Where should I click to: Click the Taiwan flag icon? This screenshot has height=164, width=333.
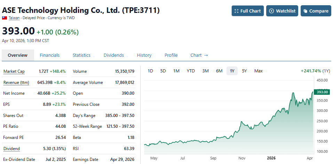5,18
